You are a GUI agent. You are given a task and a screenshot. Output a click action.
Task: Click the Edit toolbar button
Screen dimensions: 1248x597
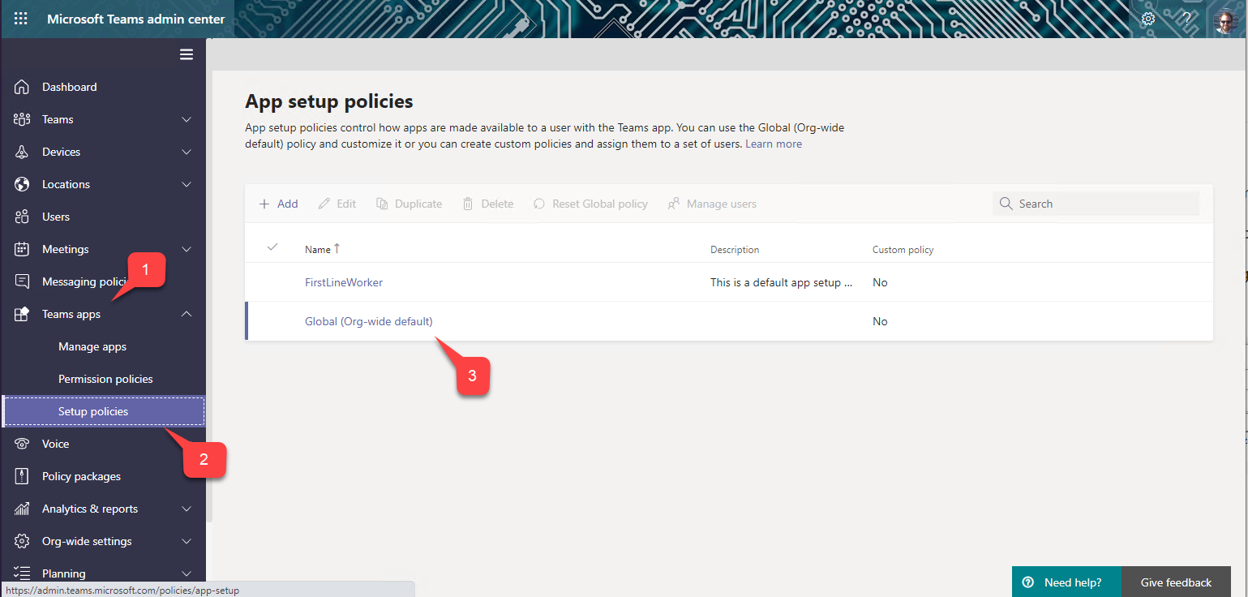click(x=337, y=204)
